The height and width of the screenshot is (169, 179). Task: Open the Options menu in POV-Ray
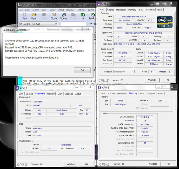81,10
